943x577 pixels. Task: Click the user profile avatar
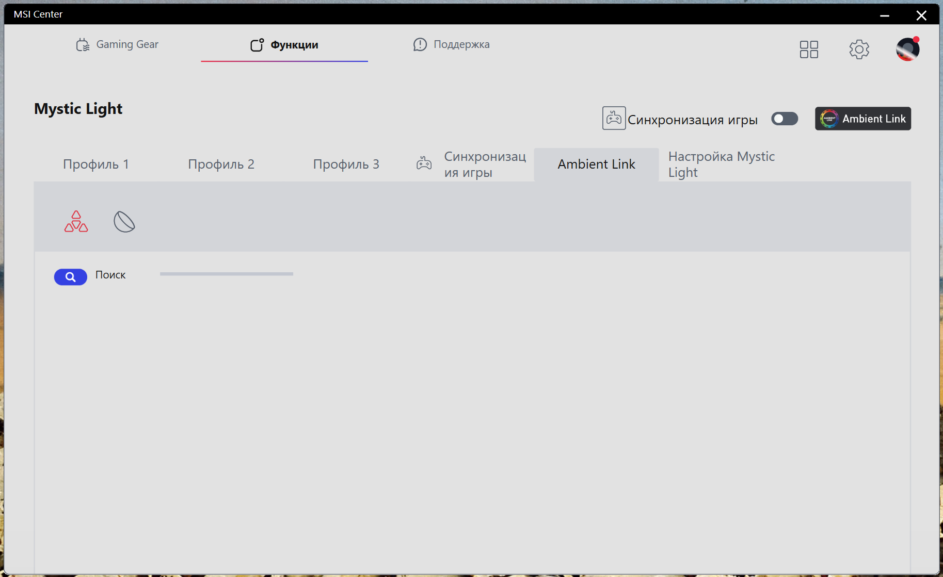coord(908,49)
